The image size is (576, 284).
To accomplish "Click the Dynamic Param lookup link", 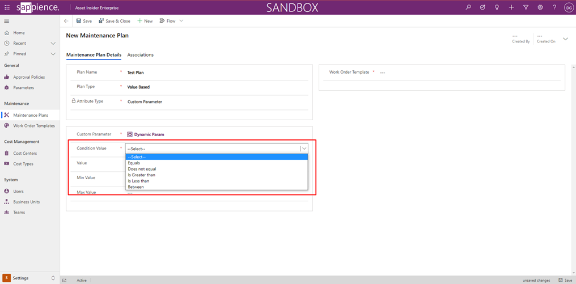I will [149, 134].
